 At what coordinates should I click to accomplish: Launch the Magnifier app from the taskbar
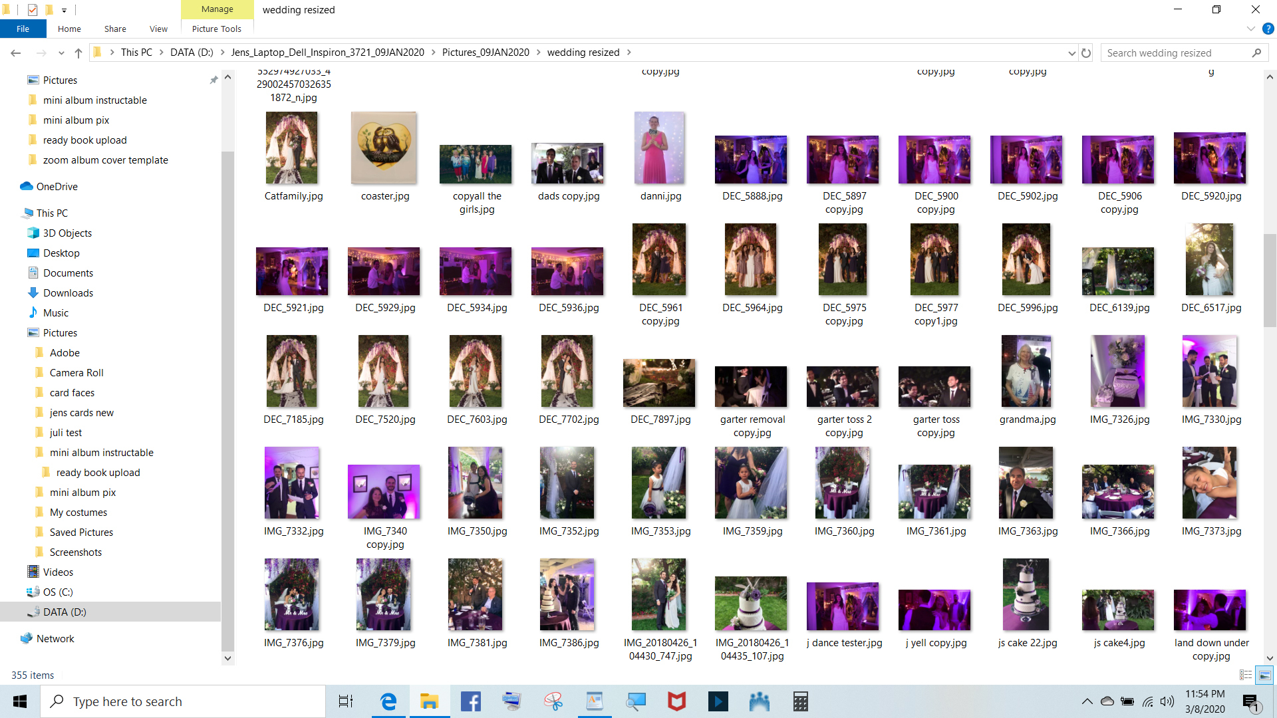pos(635,701)
